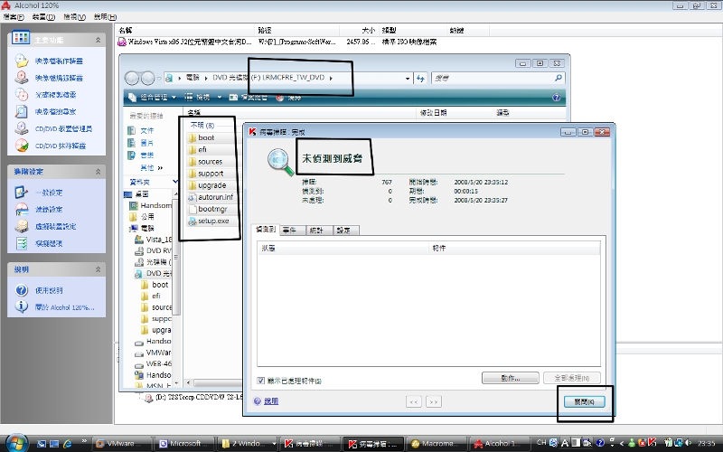Click the >> next button in scan dialog
Screen dimensions: 723x452
pyautogui.click(x=434, y=401)
